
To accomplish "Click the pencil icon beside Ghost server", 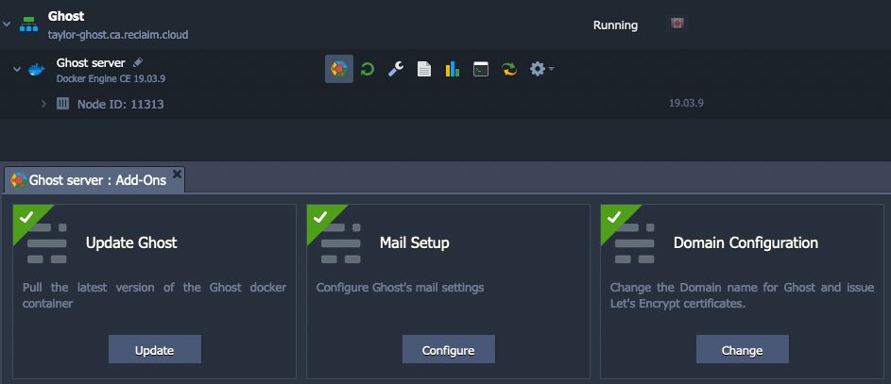I will (x=137, y=62).
